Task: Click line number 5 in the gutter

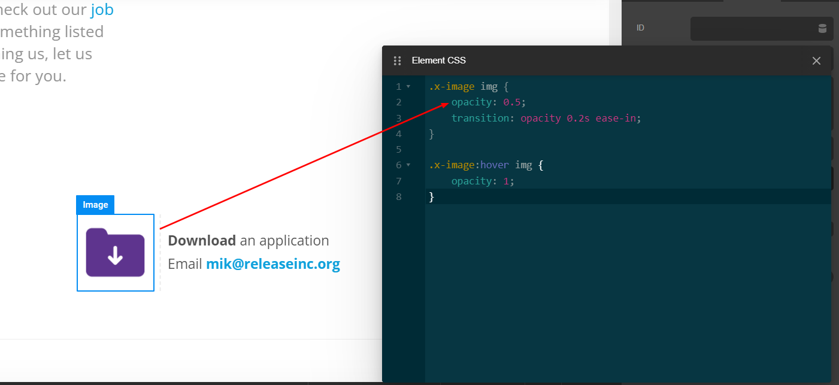Action: 399,150
